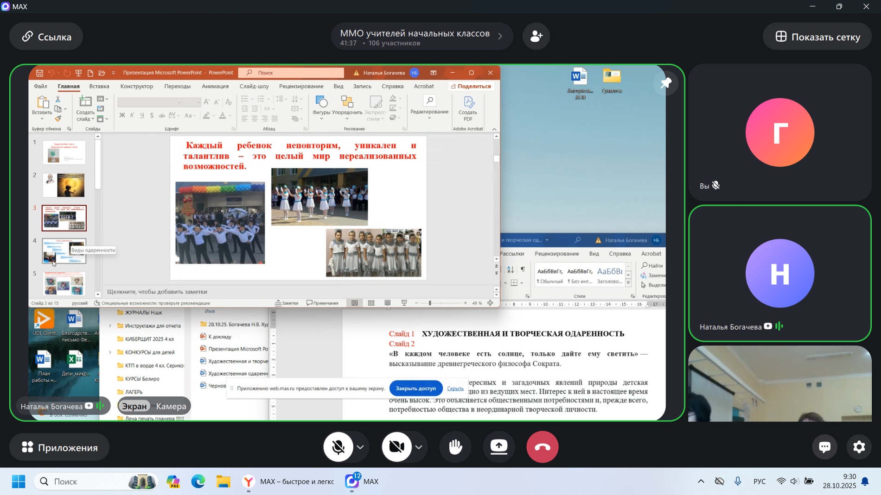
Task: Expand camera options arrow
Action: pos(419,447)
